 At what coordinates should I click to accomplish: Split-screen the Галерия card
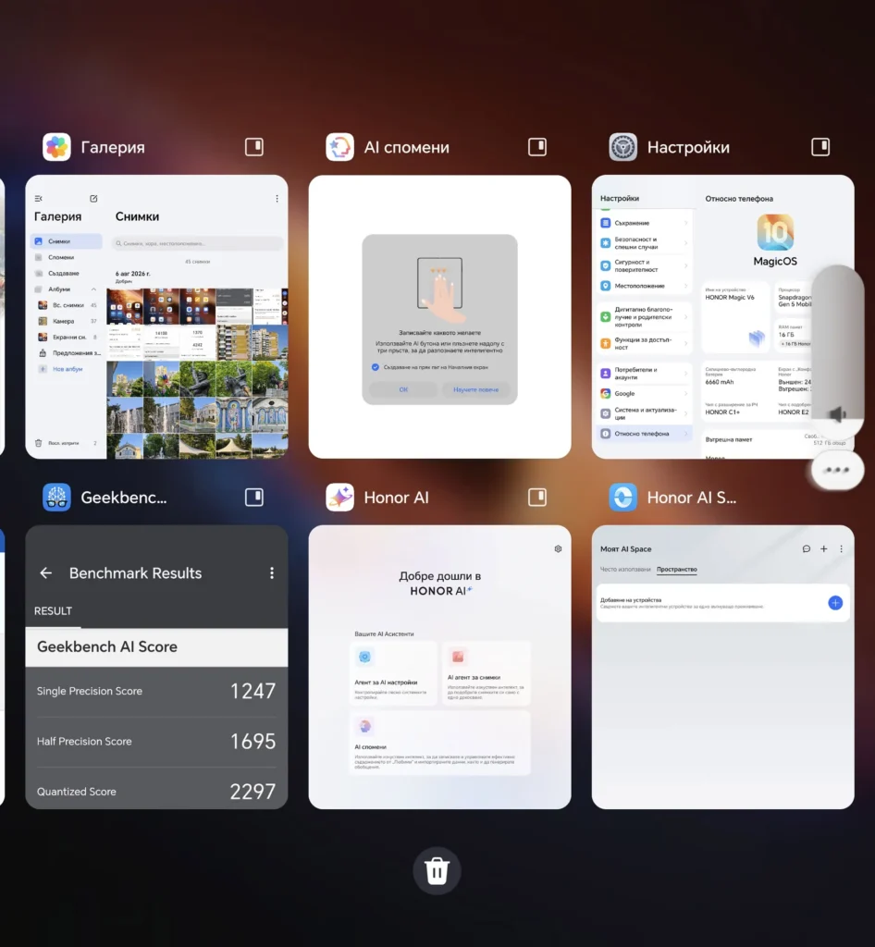pyautogui.click(x=254, y=147)
